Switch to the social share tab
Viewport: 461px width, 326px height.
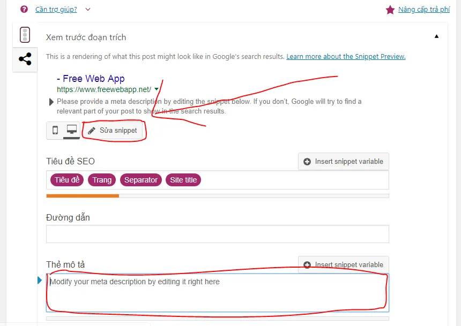coord(25,59)
